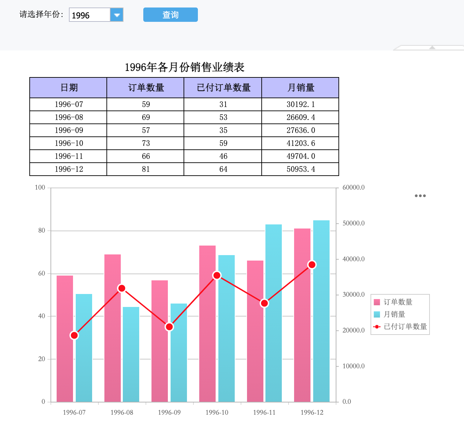This screenshot has width=464, height=427.
Task: Click the cyan sales bar for 1996-11
Action: [274, 313]
